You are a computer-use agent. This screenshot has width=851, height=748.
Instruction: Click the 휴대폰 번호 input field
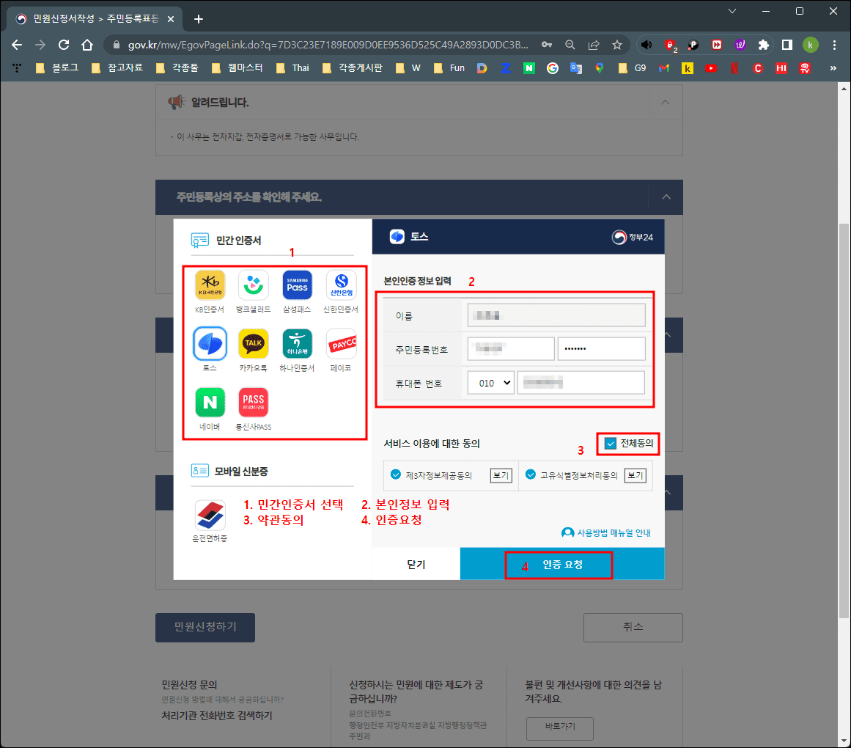pyautogui.click(x=581, y=382)
